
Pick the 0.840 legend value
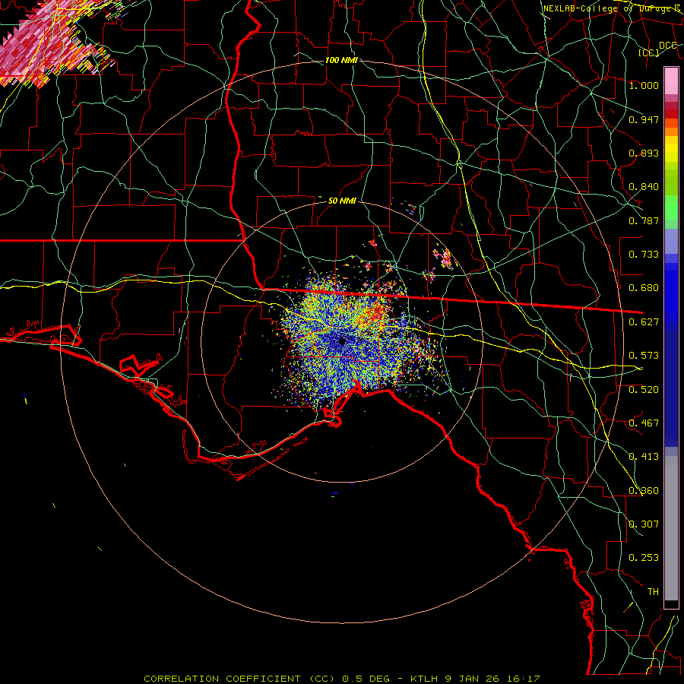click(x=644, y=187)
